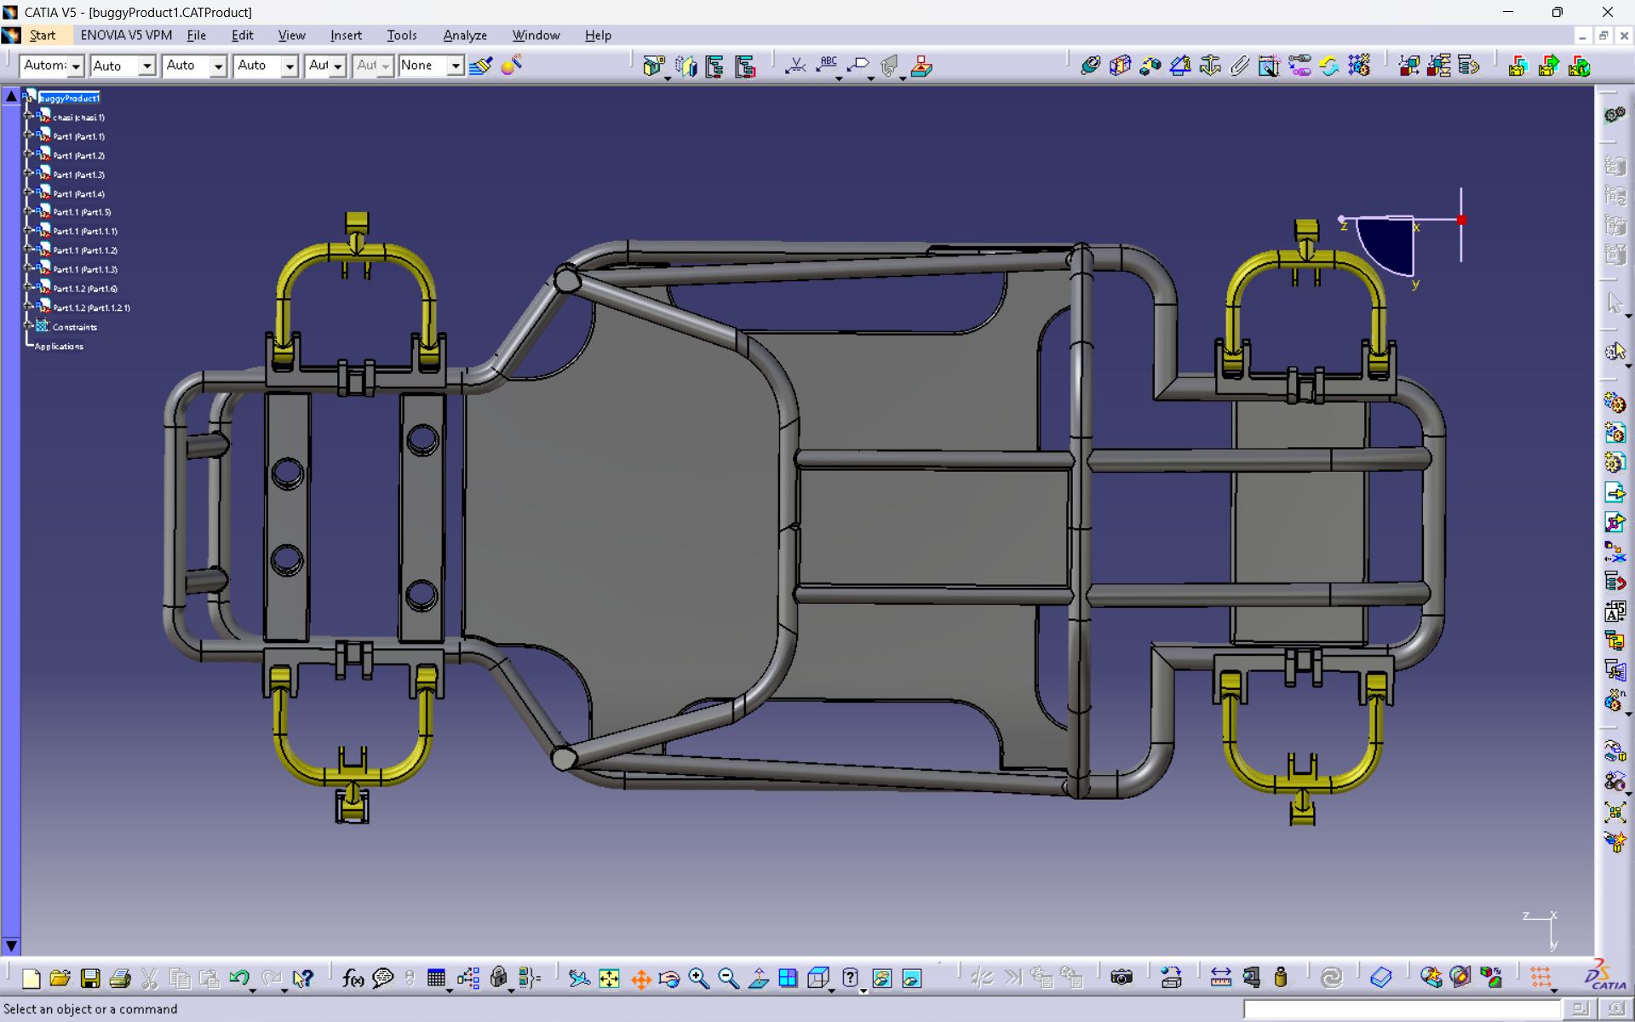Screen dimensions: 1635x1022
Task: Open the Formula f(x) tool
Action: coord(353,979)
